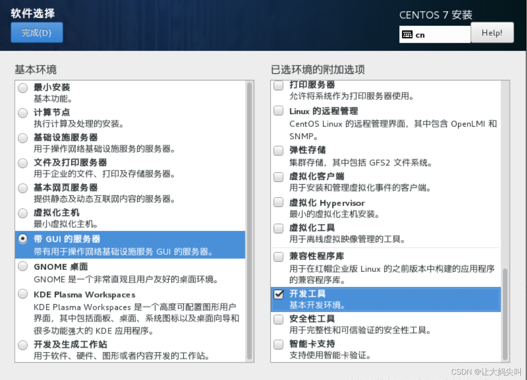Click the description 用于完整性和可信验证的安全性工具。
The width and height of the screenshot is (527, 380).
click(360, 330)
